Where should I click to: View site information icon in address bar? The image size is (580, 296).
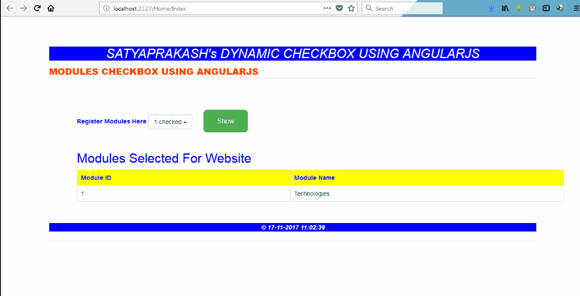(x=107, y=8)
